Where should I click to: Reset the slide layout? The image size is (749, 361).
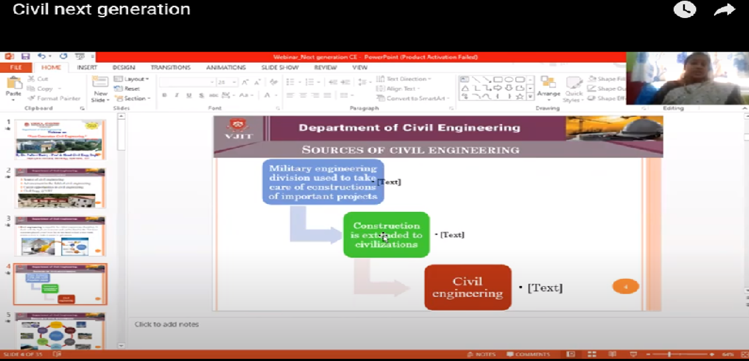tap(127, 88)
